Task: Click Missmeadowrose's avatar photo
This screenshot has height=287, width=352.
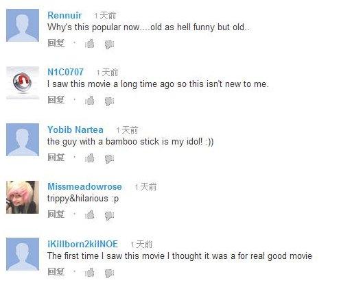Action: pos(23,197)
